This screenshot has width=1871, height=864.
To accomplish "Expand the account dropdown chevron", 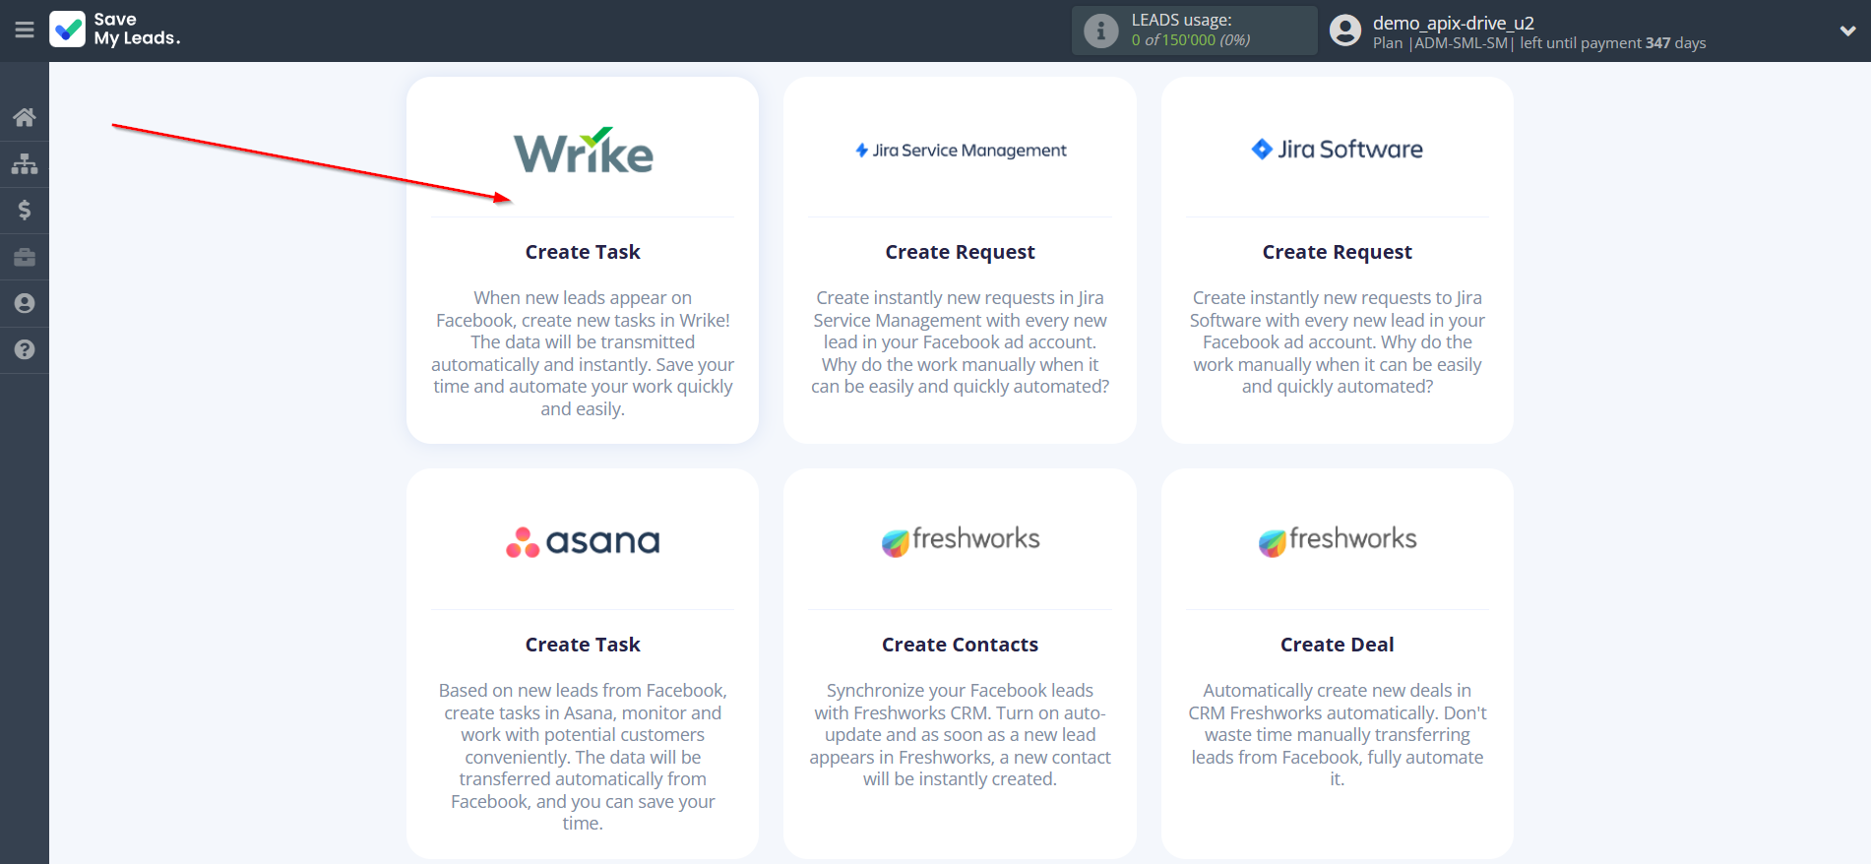I will click(x=1847, y=31).
